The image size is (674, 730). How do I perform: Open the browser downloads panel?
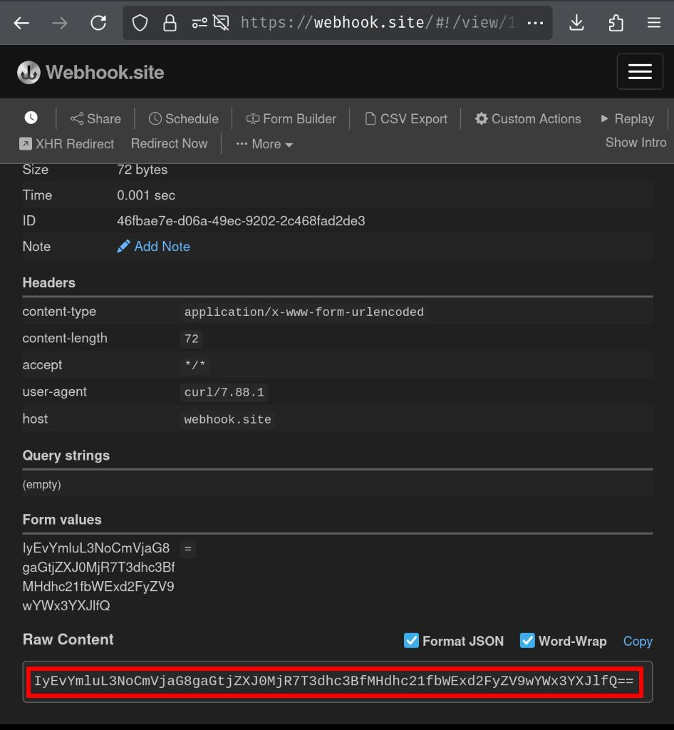pyautogui.click(x=577, y=23)
